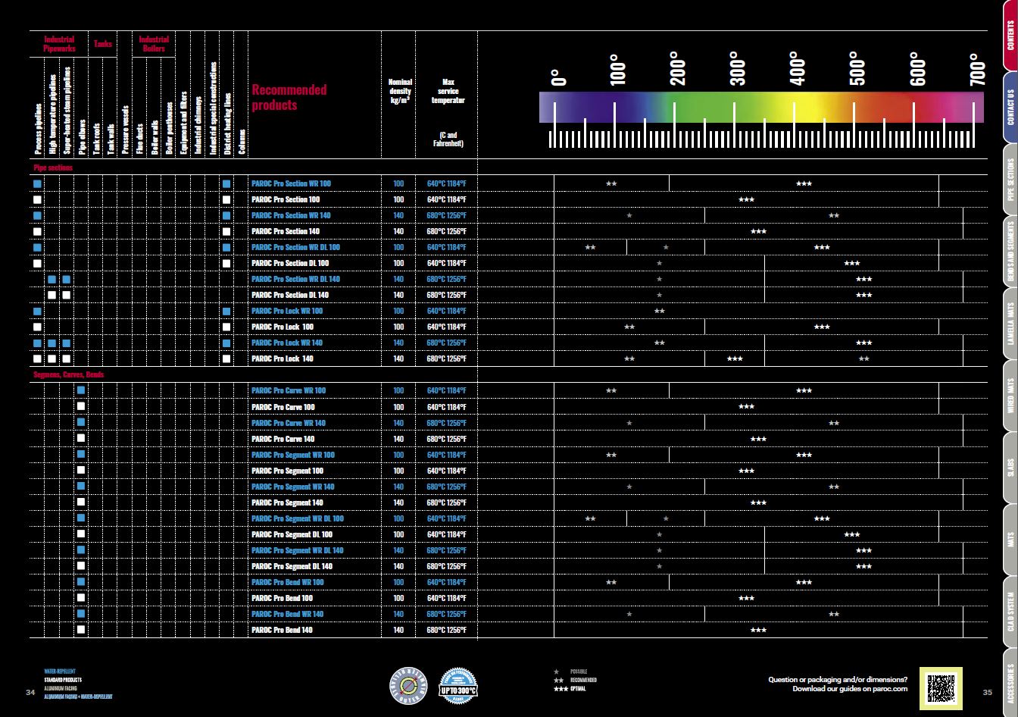The width and height of the screenshot is (1018, 717).
Task: Click product name PAROC Pro Bend WR 140
Action: (x=288, y=614)
